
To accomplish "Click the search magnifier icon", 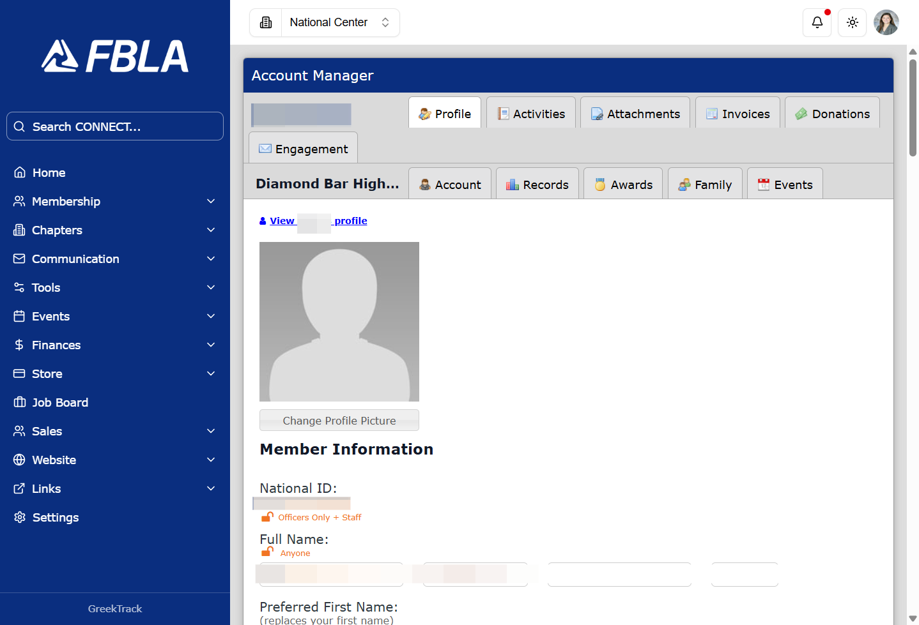I will coord(20,126).
